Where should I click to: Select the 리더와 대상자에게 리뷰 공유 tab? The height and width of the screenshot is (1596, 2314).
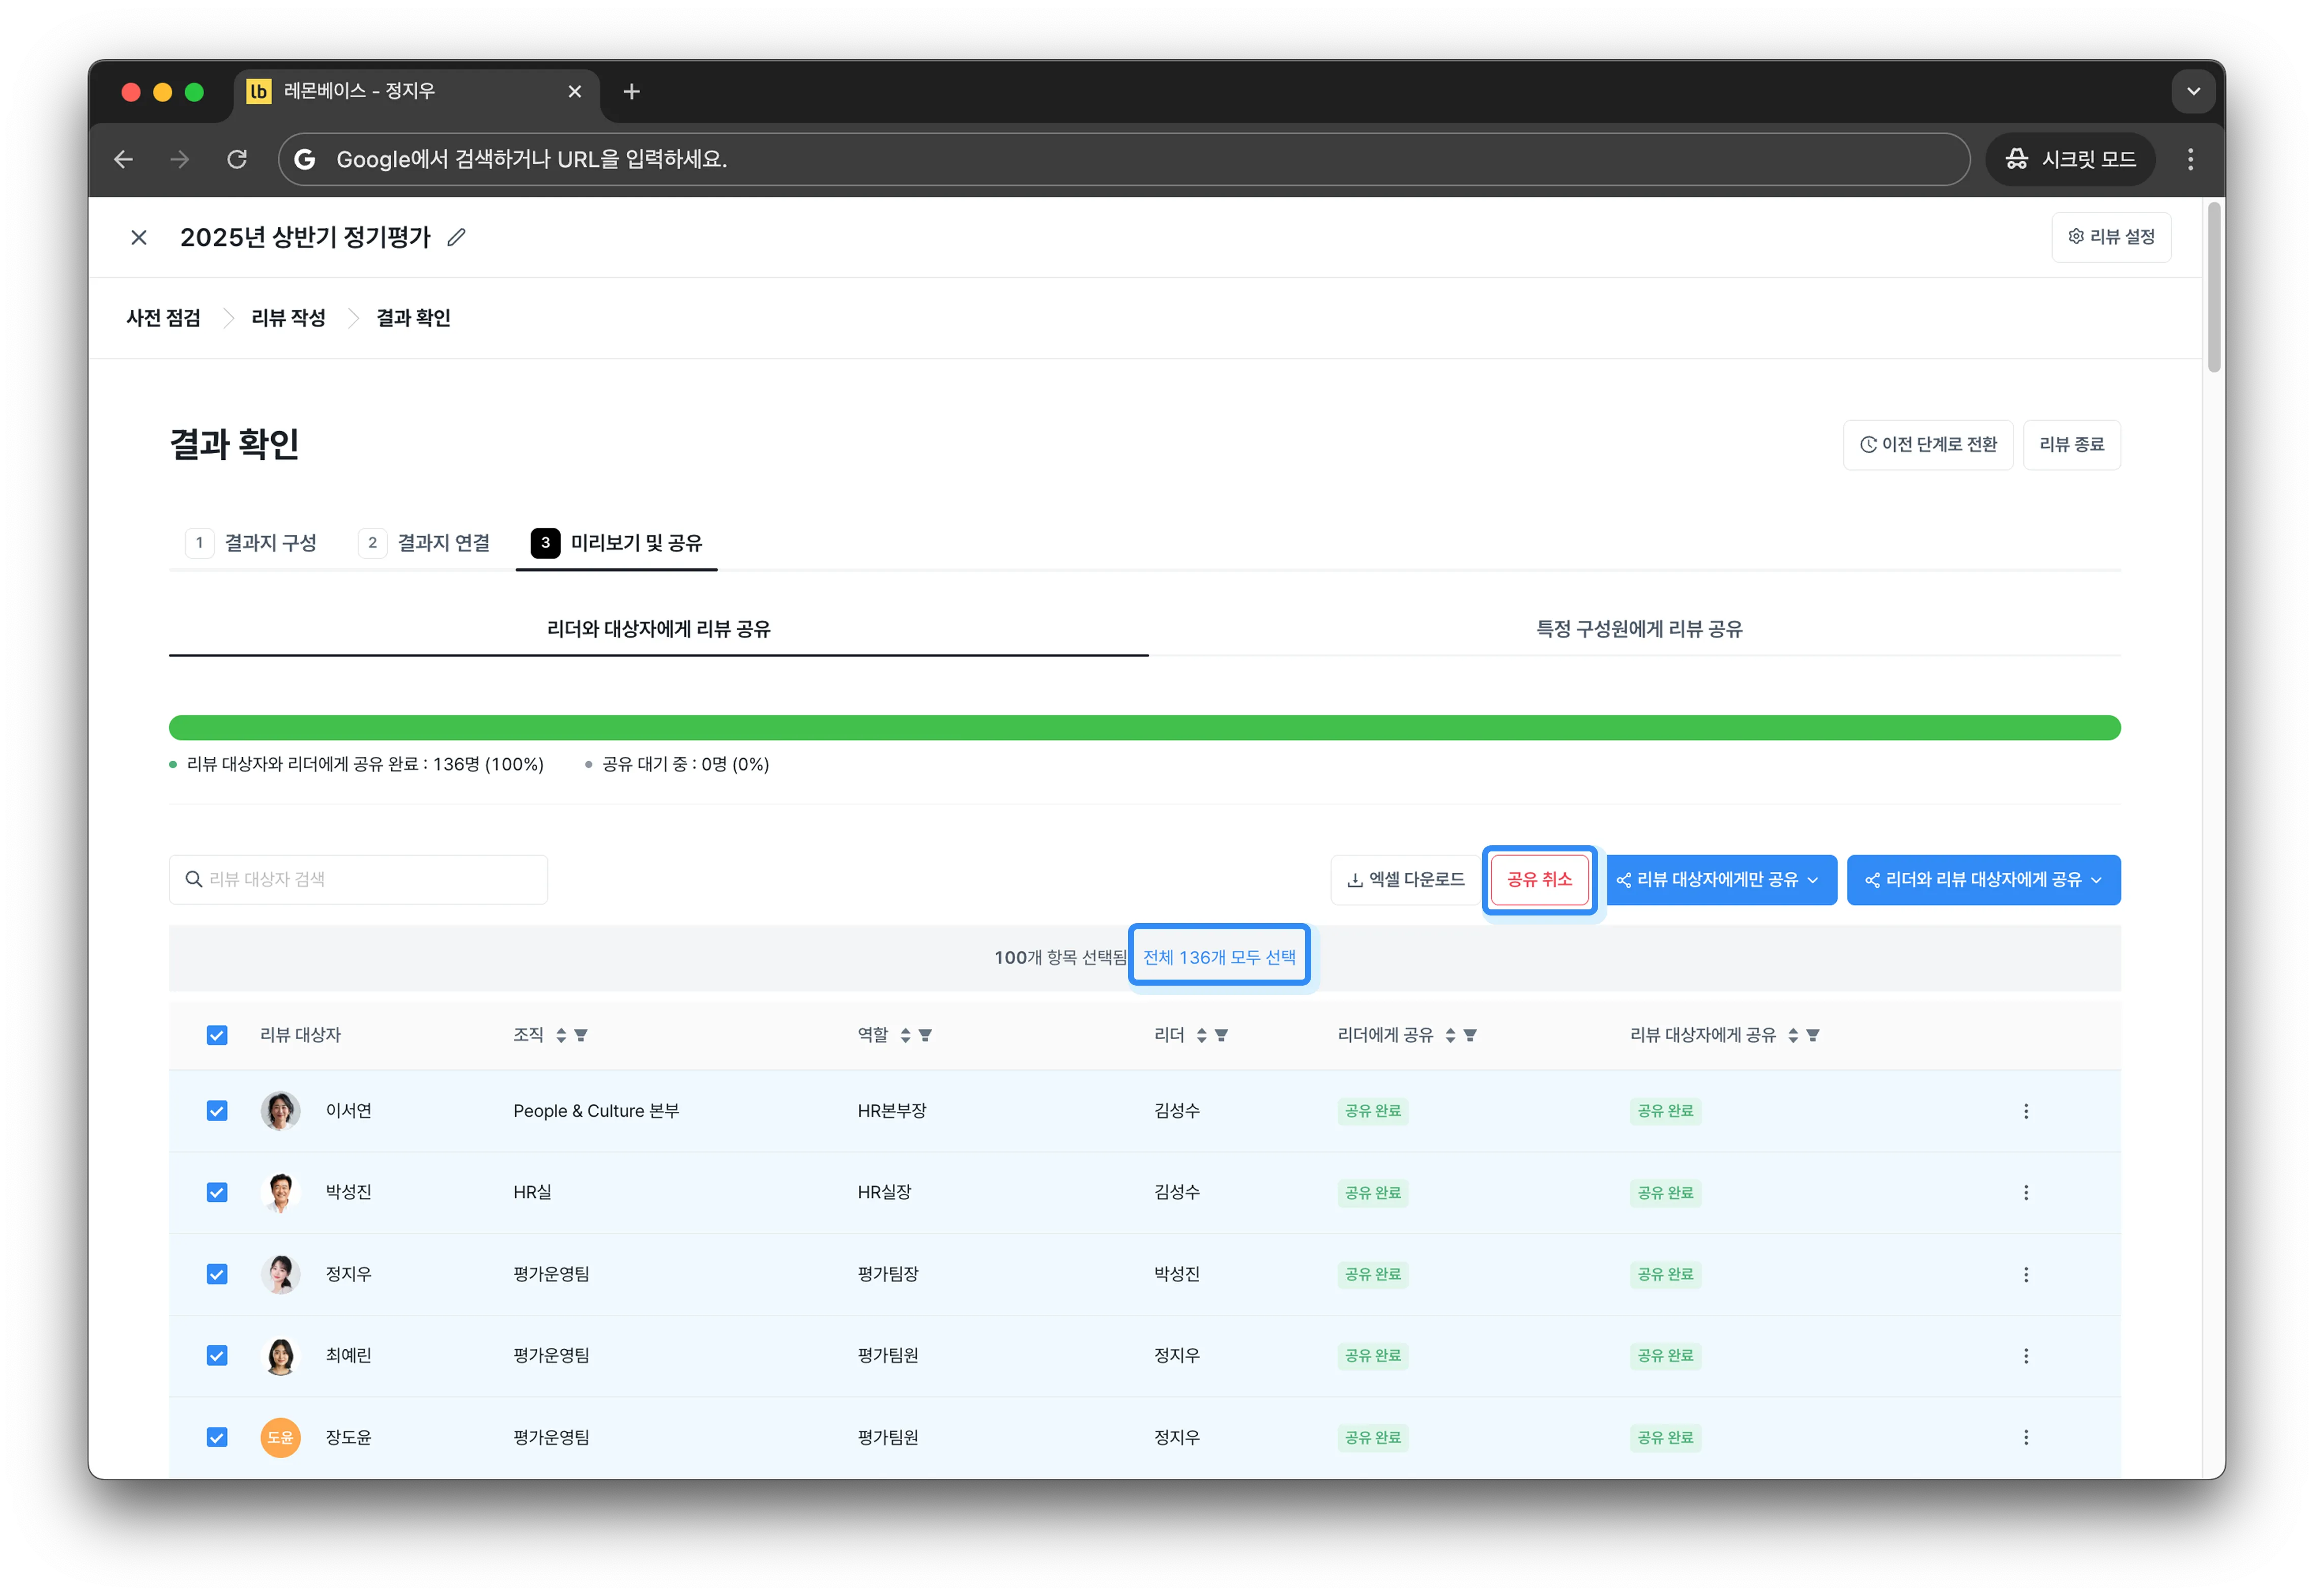pyautogui.click(x=658, y=629)
